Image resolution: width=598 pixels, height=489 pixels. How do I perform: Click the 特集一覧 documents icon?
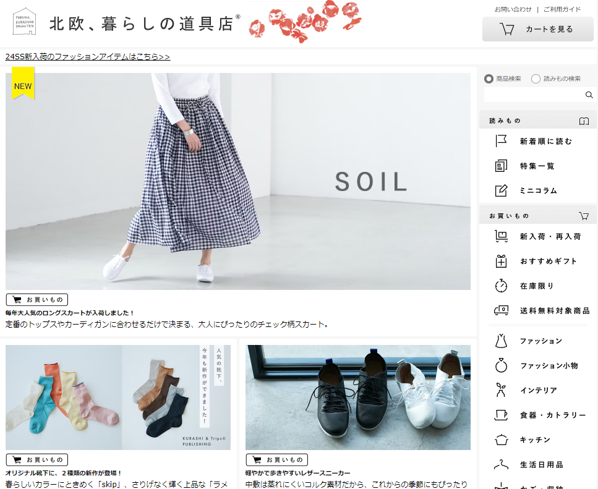pos(501,166)
